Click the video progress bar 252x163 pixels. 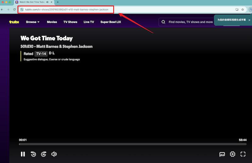133,144
